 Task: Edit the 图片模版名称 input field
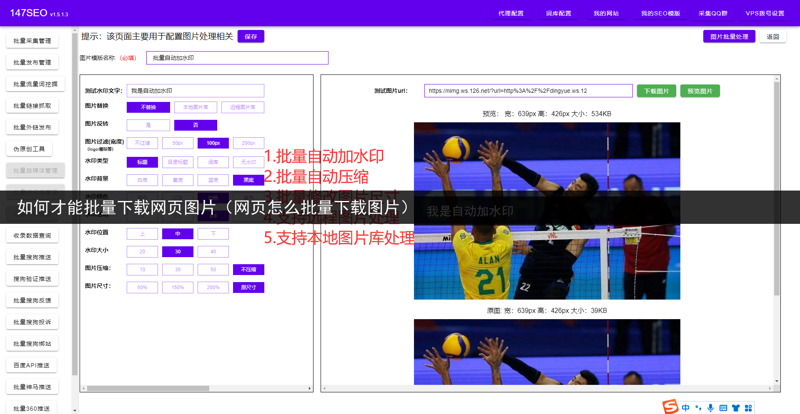tap(237, 58)
